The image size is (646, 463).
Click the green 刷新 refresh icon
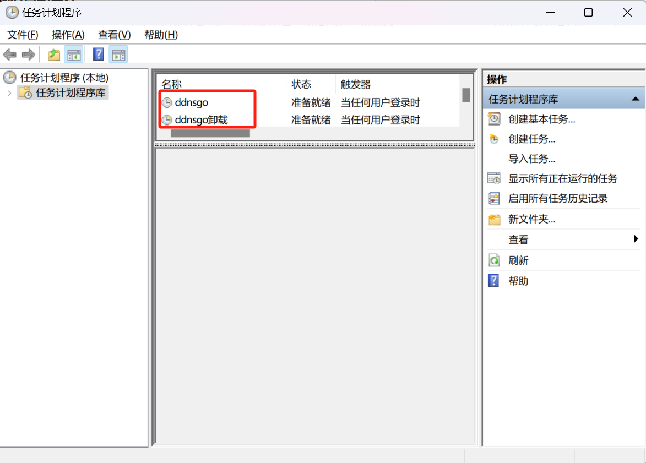pos(494,260)
